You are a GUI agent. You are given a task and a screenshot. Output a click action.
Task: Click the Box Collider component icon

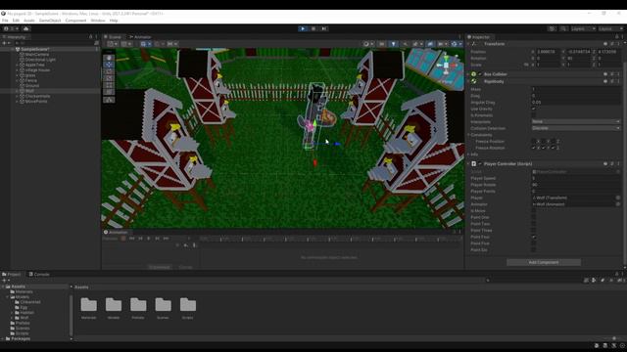pos(474,74)
